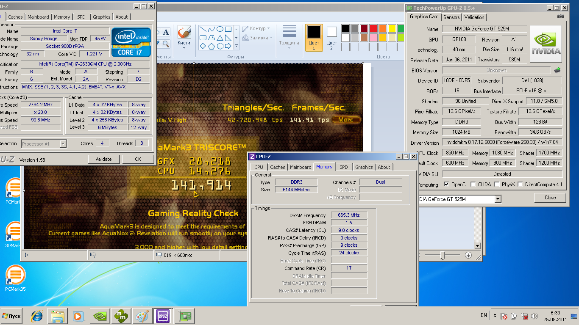Image resolution: width=579 pixels, height=325 pixels.
Task: Switch to the AquaMark taskbar item
Action: [121, 316]
